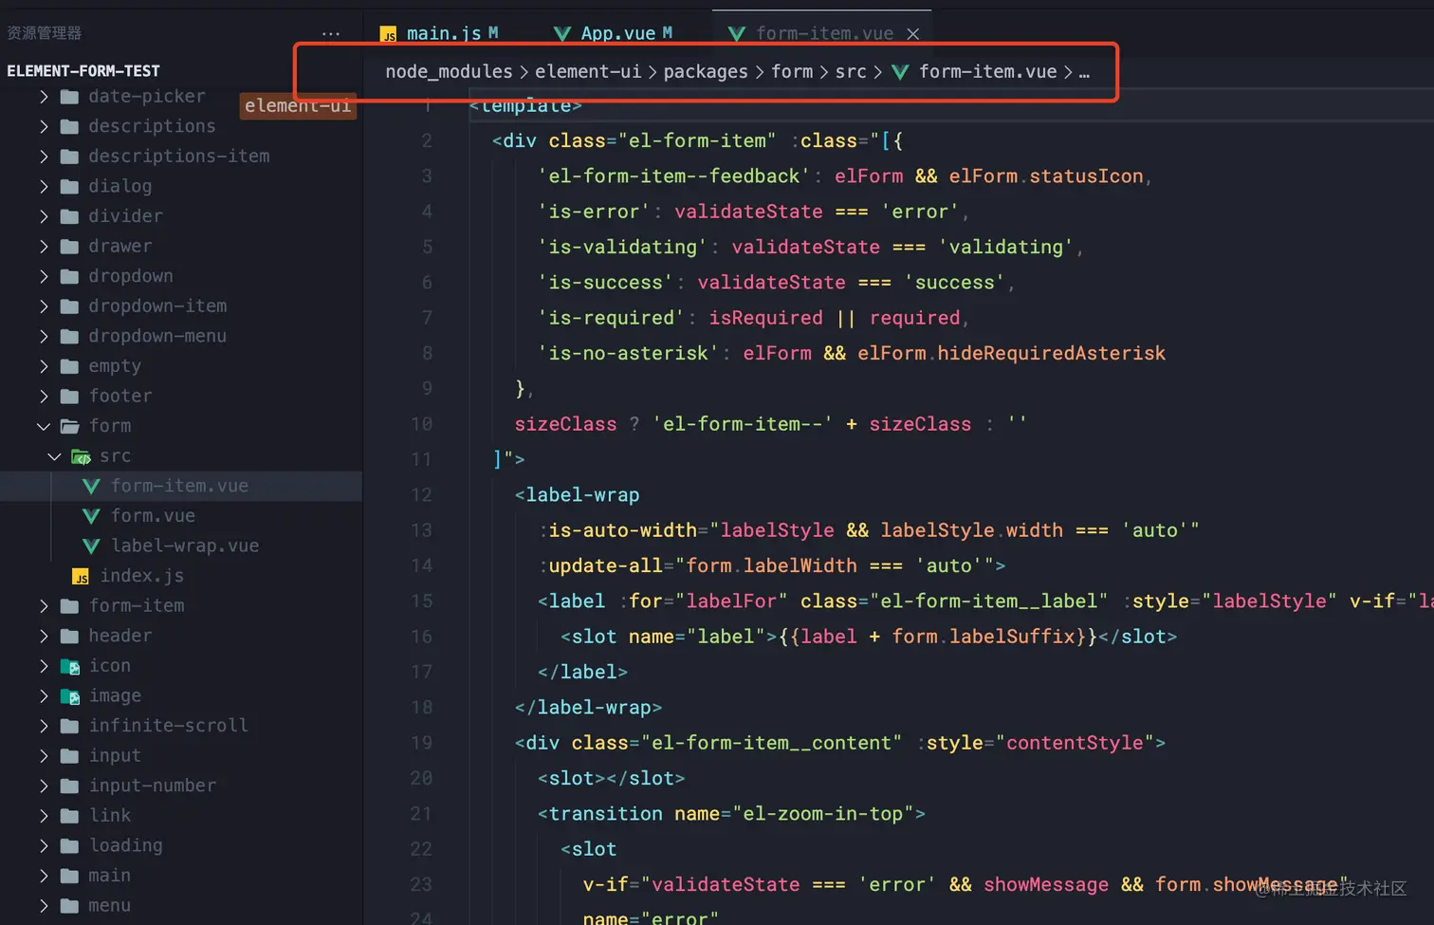This screenshot has height=925, width=1434.
Task: Expand the dropdown folder chevron
Action: (x=44, y=277)
